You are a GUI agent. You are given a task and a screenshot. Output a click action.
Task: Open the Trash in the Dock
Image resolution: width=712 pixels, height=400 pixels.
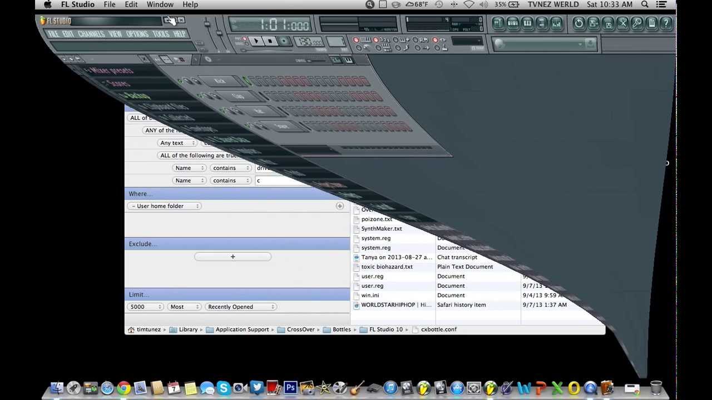[x=656, y=388]
